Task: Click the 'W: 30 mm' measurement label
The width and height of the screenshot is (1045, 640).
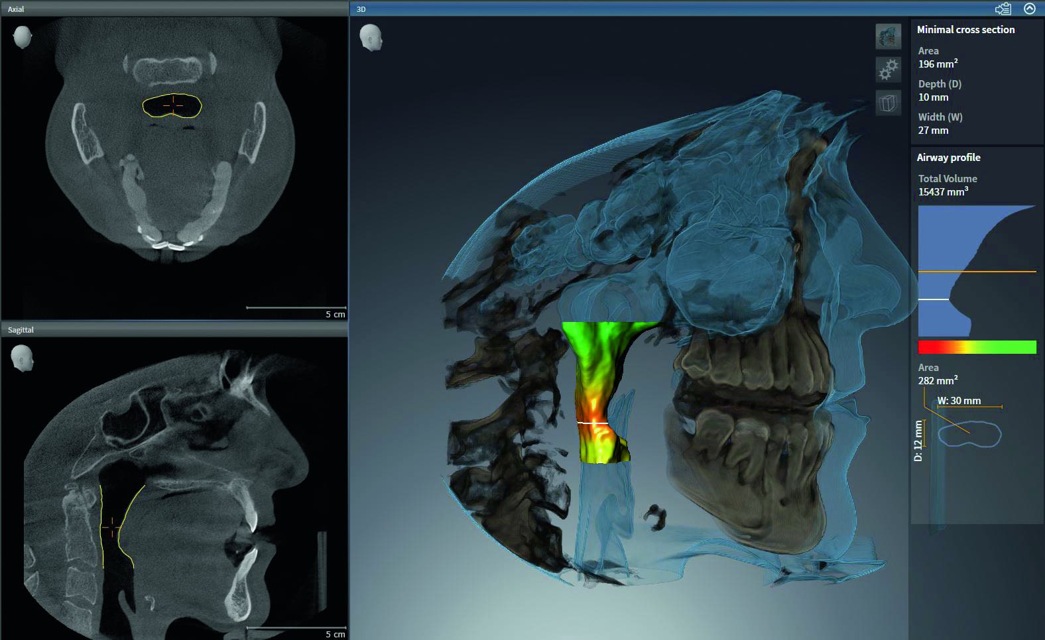Action: (959, 401)
